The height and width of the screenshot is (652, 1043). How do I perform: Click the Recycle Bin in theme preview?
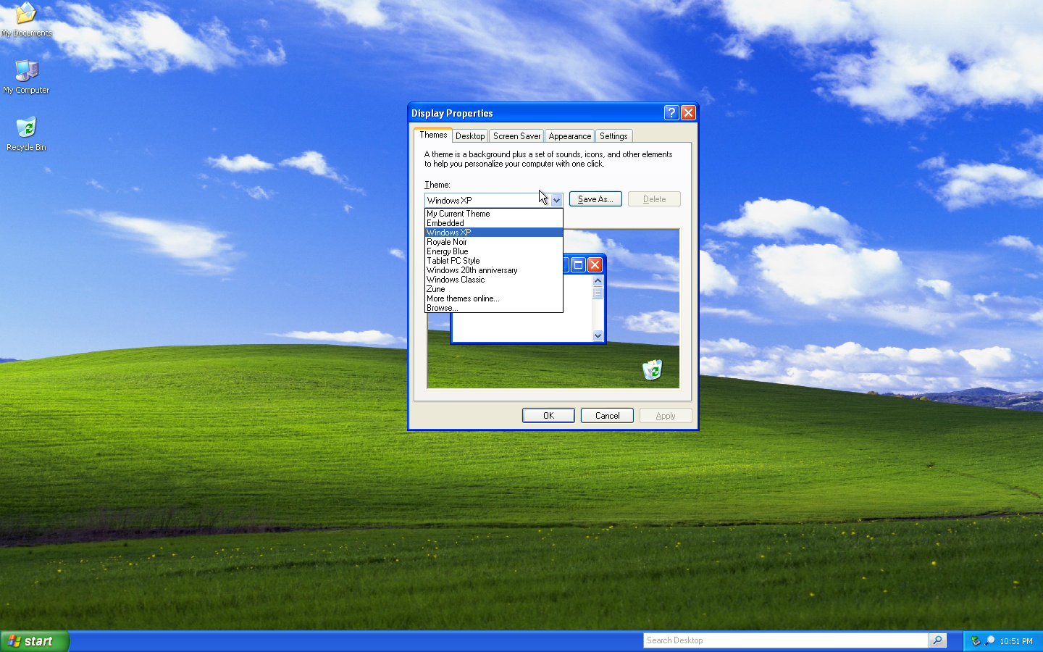tap(652, 369)
